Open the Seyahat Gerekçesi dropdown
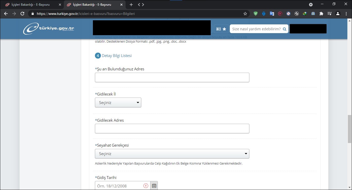The height and width of the screenshot is (190, 352). tap(172, 154)
